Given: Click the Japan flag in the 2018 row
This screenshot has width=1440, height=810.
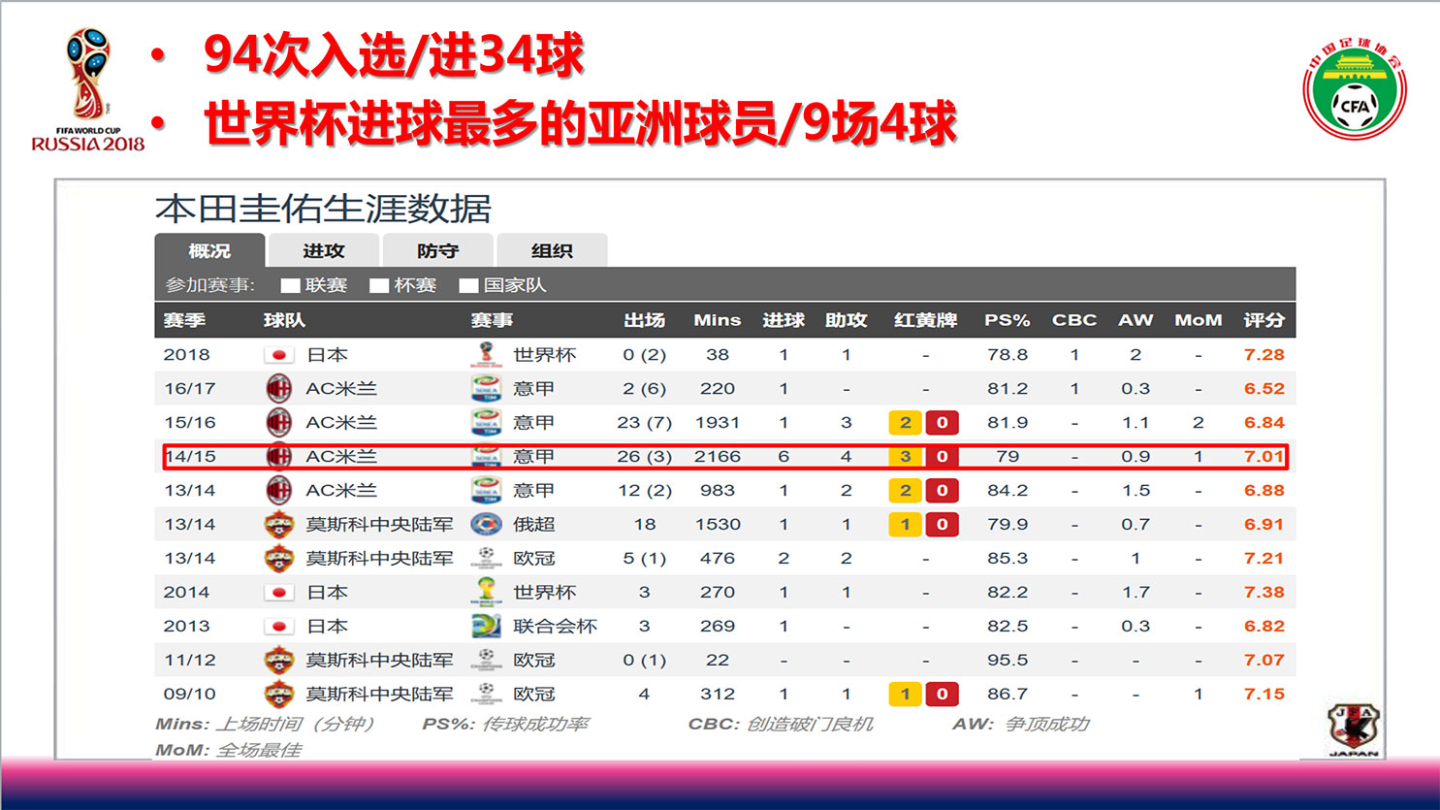Looking at the screenshot, I should pyautogui.click(x=278, y=355).
